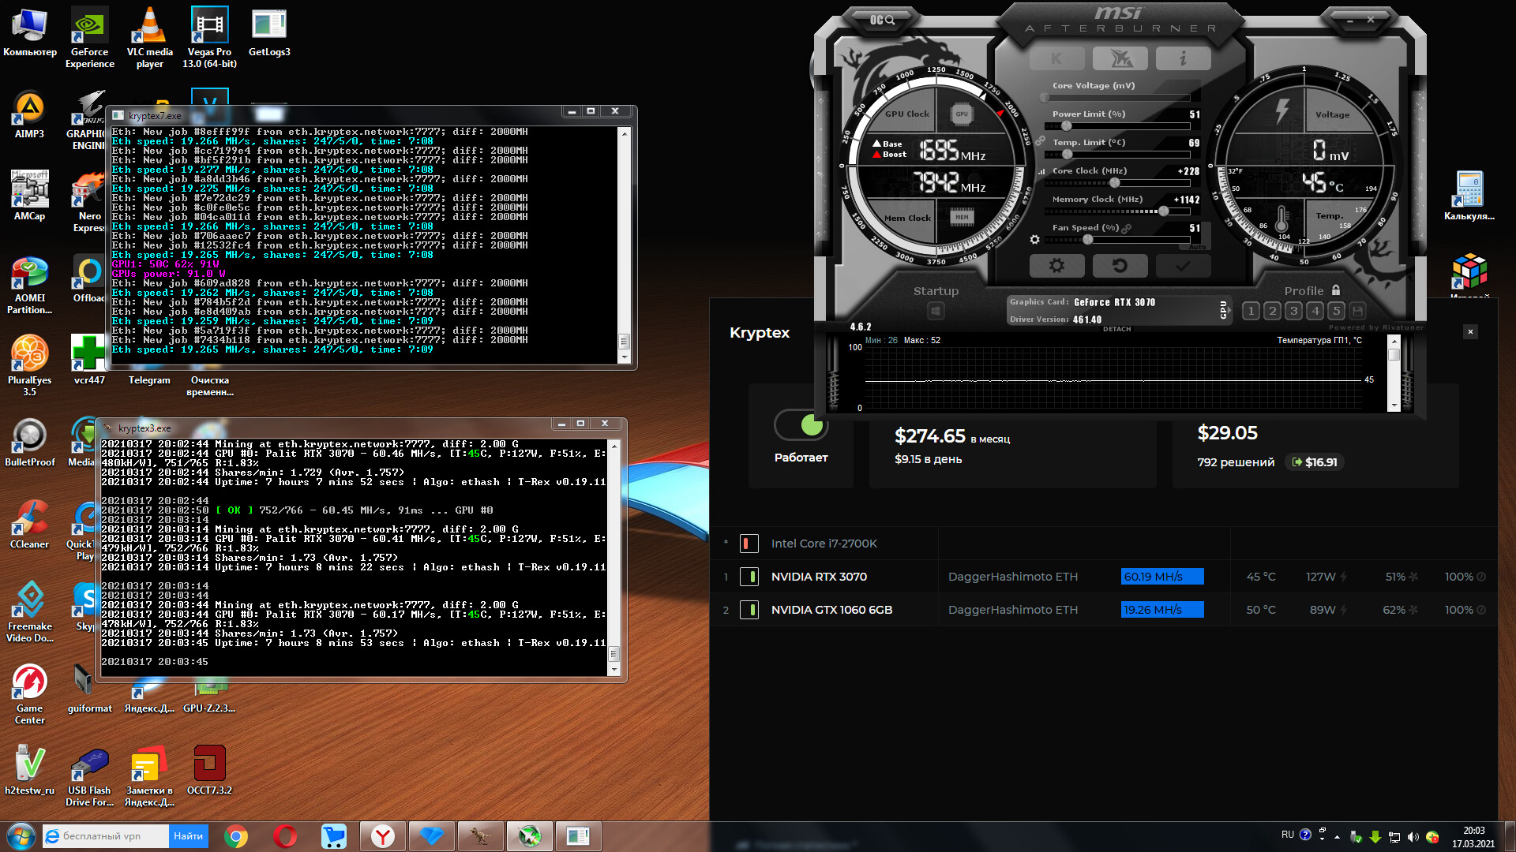
Task: Load Afterburner profile slot 2
Action: pos(1272,311)
